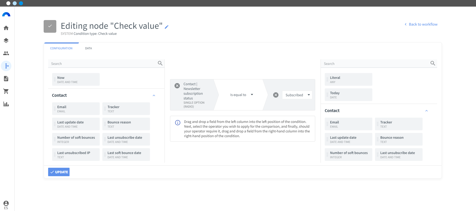Image resolution: width=476 pixels, height=211 pixels.
Task: Select the Last soft bounce date chip
Action: [126, 155]
